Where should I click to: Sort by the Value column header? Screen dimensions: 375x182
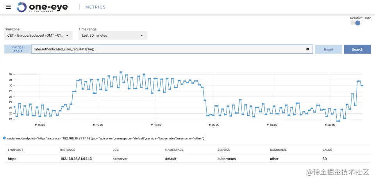327,150
